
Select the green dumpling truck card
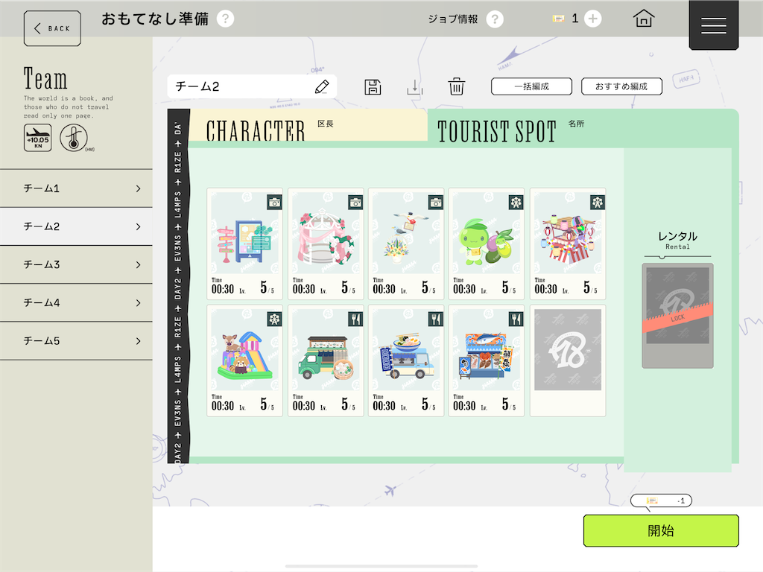[x=326, y=361]
